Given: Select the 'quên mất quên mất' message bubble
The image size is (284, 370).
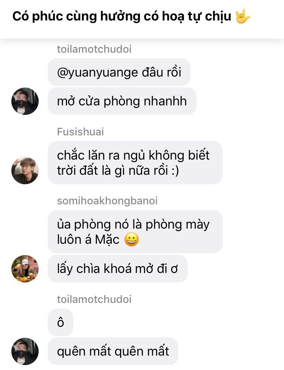Looking at the screenshot, I should [x=113, y=351].
